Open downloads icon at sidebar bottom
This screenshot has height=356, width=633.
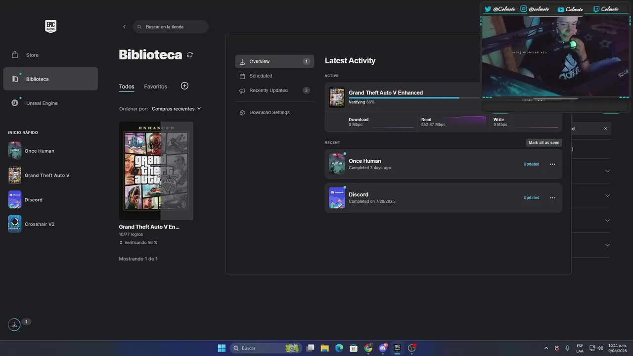[x=14, y=324]
